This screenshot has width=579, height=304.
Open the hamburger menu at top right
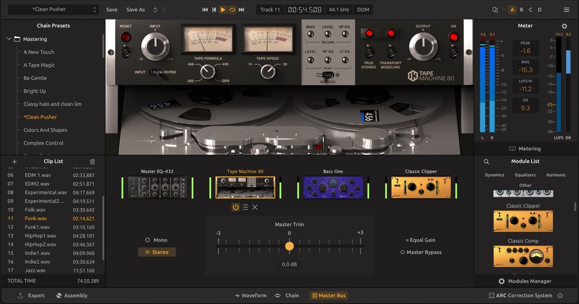567,9
